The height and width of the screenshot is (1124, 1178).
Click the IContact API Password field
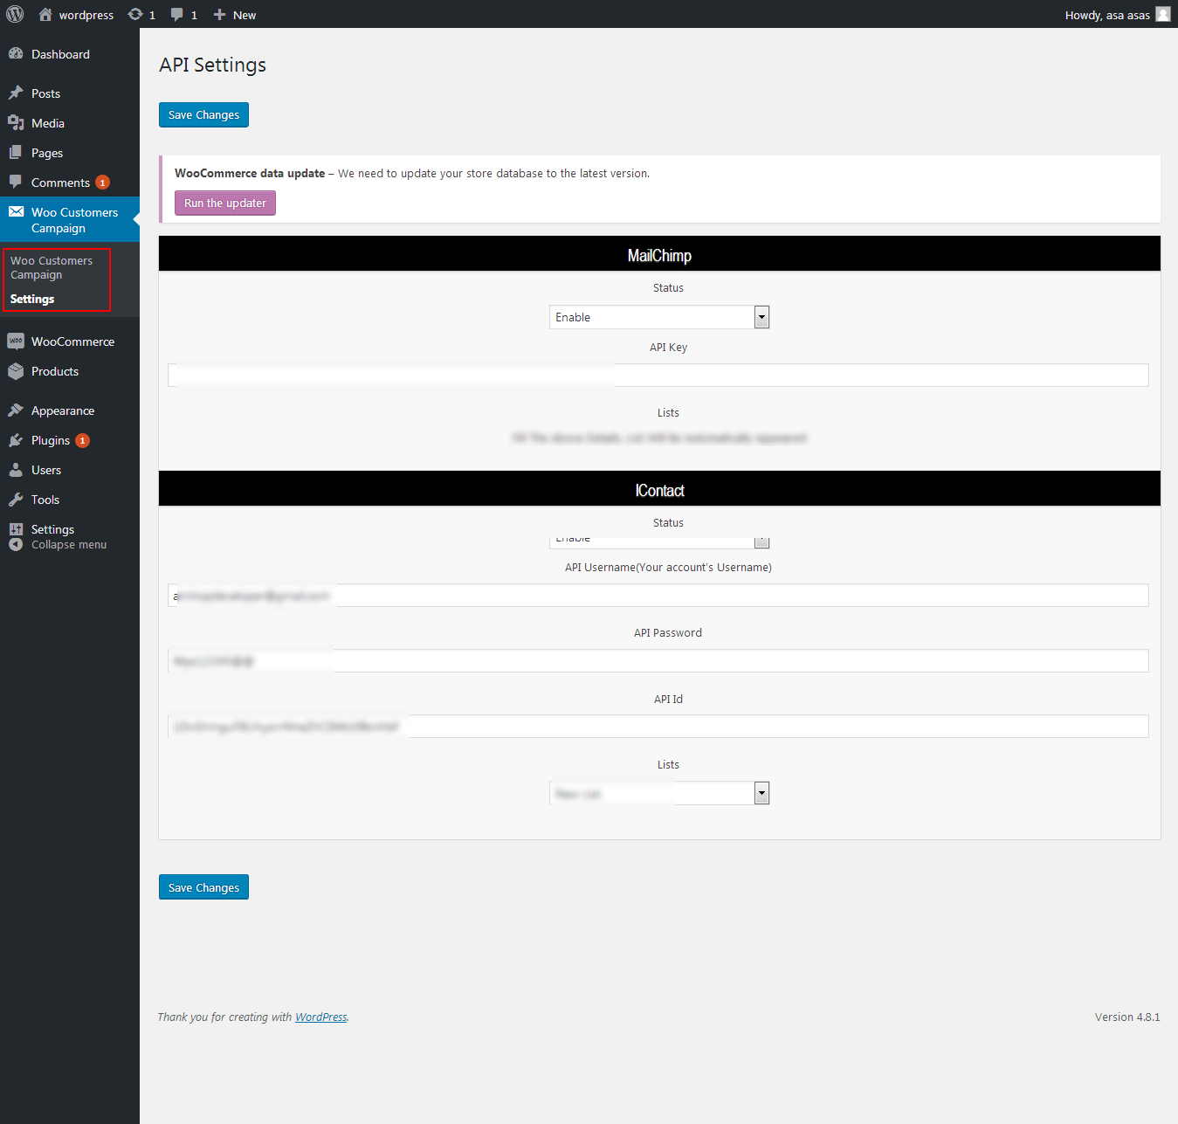(658, 660)
